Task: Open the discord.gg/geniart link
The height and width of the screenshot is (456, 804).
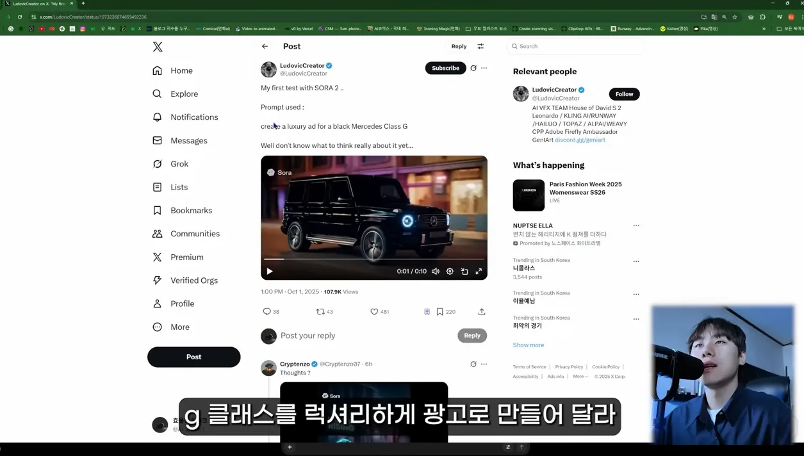Action: pos(580,140)
